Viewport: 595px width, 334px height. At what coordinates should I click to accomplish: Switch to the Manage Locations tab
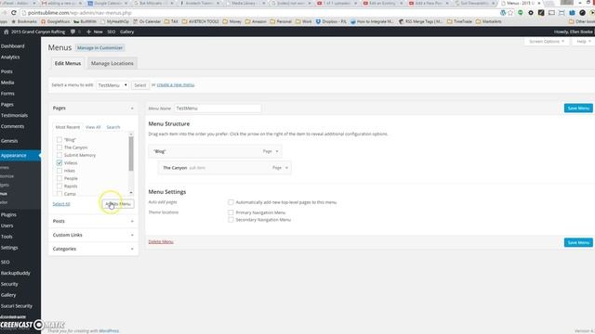(112, 63)
